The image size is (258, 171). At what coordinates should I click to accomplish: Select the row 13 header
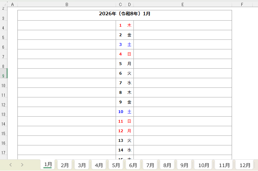[3, 114]
